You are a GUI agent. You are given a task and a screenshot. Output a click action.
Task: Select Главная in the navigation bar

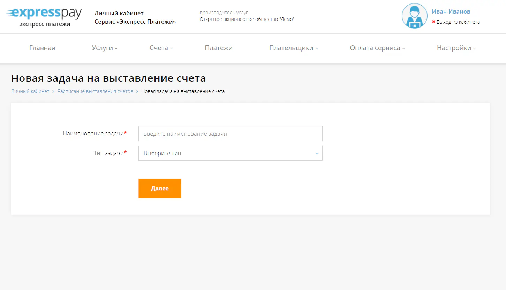tap(42, 48)
